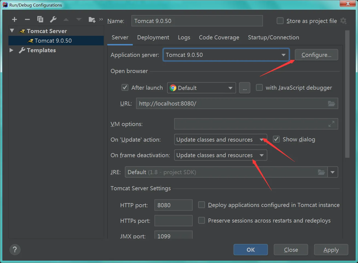Click Name input field
Viewport: 358px width, 263px height.
197,21
